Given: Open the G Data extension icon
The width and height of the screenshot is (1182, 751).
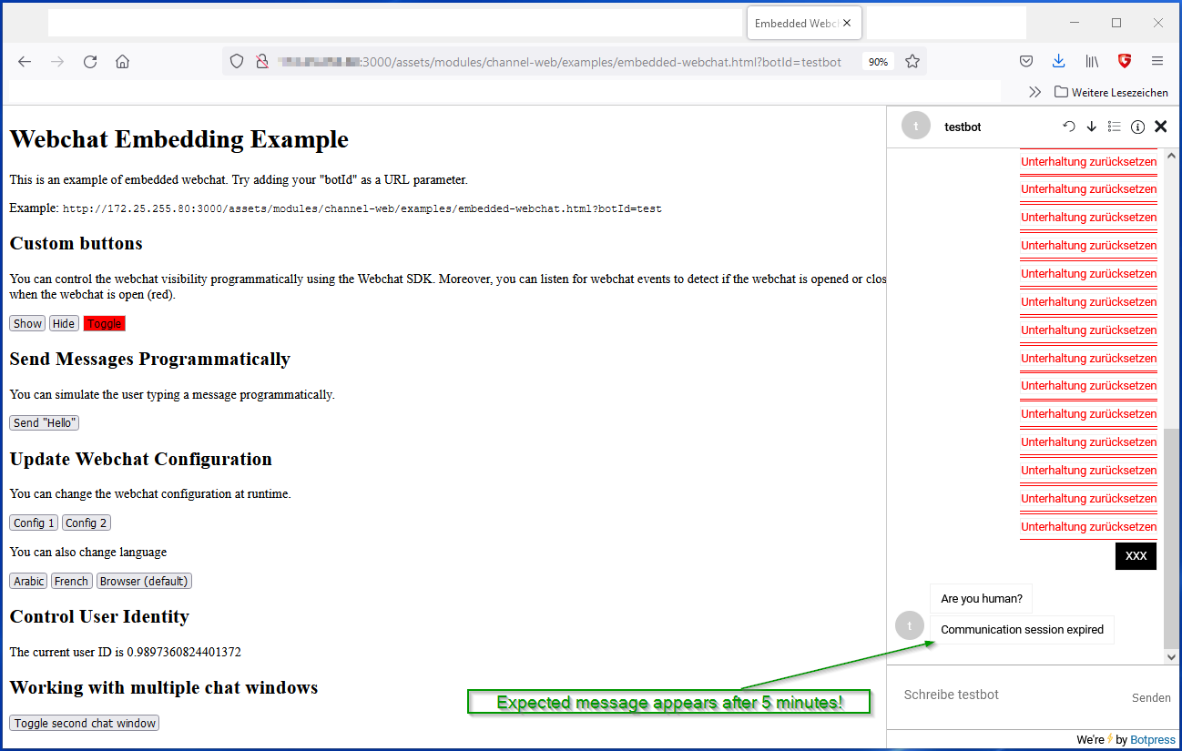Looking at the screenshot, I should 1125,61.
